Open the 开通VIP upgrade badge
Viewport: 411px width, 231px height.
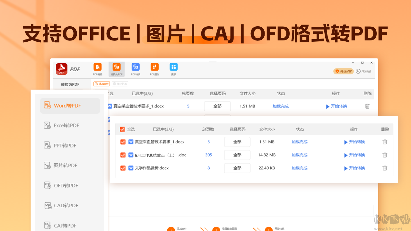pyautogui.click(x=343, y=71)
